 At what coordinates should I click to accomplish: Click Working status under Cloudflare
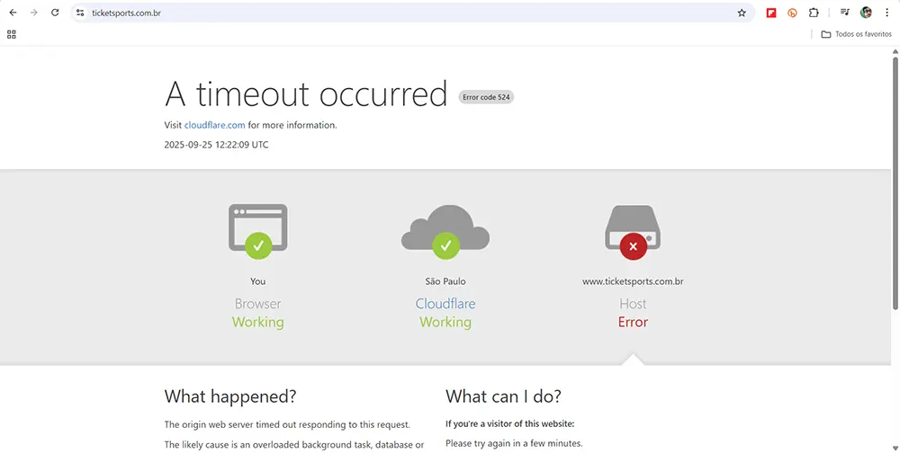445,322
